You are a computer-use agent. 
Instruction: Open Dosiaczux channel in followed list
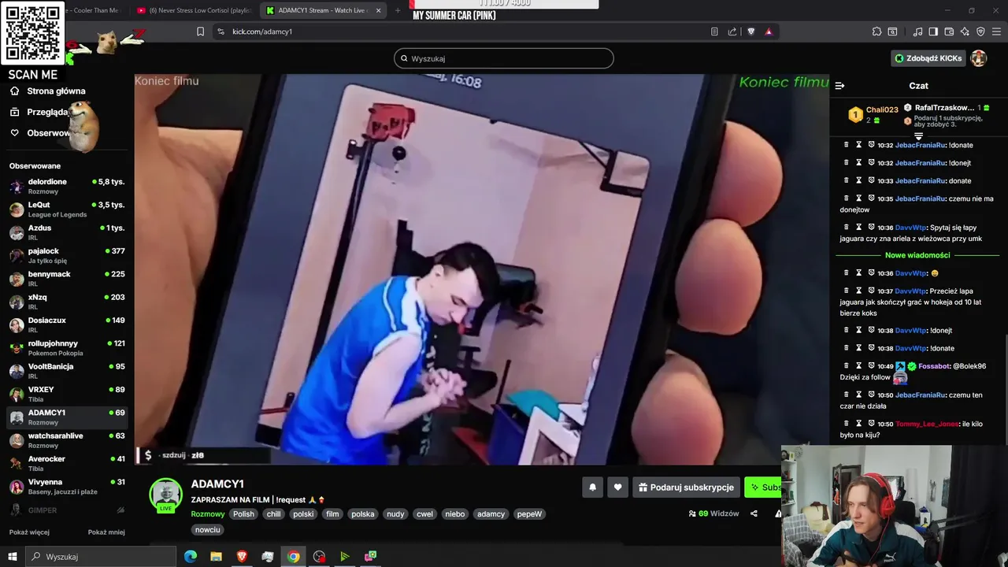(x=67, y=324)
